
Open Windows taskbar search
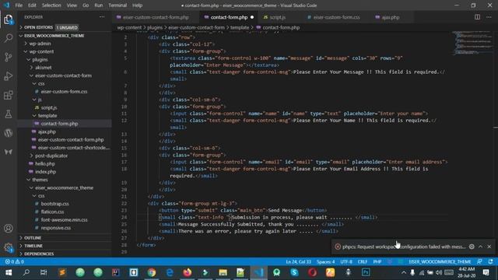(26, 272)
